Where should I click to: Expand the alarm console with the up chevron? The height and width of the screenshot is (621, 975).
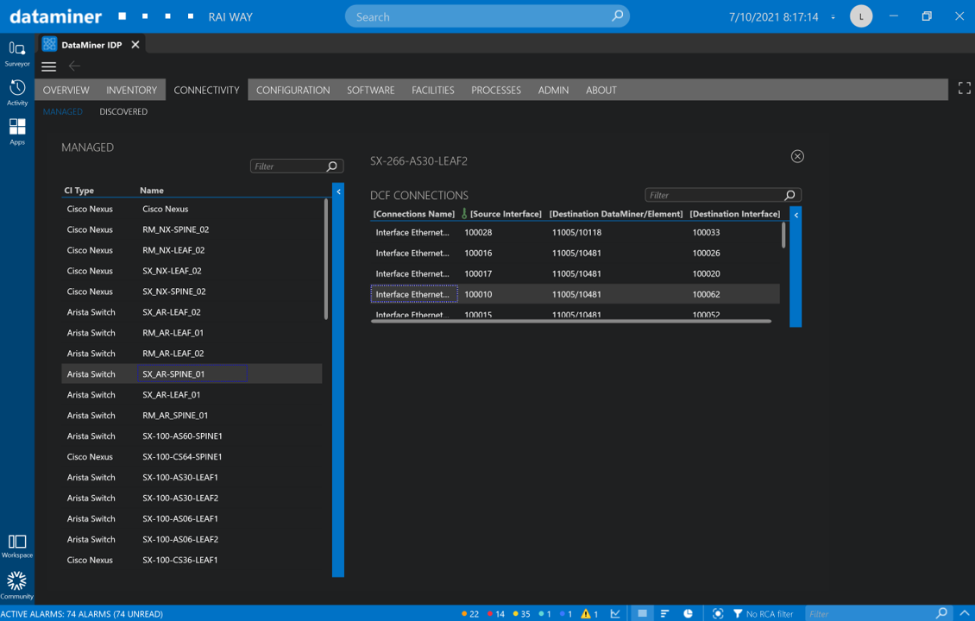(965, 613)
